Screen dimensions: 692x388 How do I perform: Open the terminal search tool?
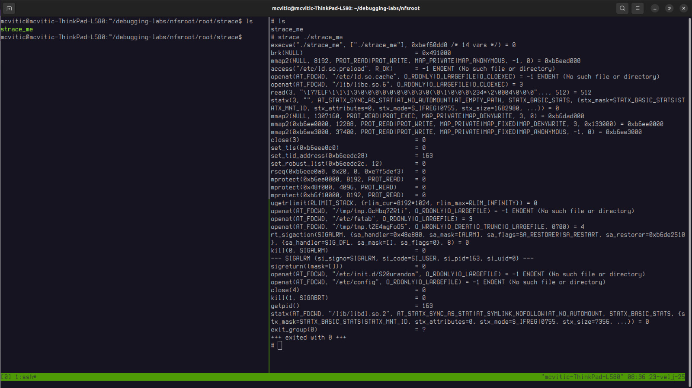point(622,8)
